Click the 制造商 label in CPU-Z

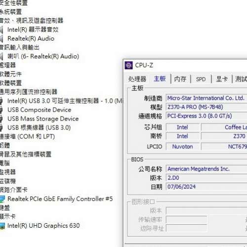tap(153, 98)
